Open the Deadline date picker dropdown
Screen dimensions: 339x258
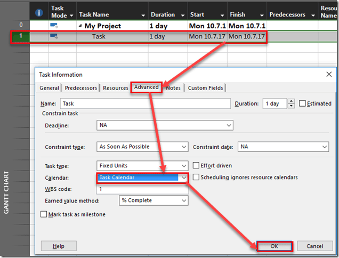tap(229, 125)
